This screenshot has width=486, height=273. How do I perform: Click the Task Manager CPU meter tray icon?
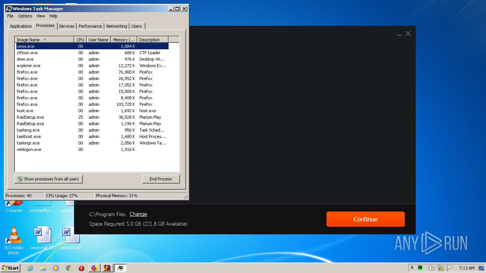coord(420,268)
